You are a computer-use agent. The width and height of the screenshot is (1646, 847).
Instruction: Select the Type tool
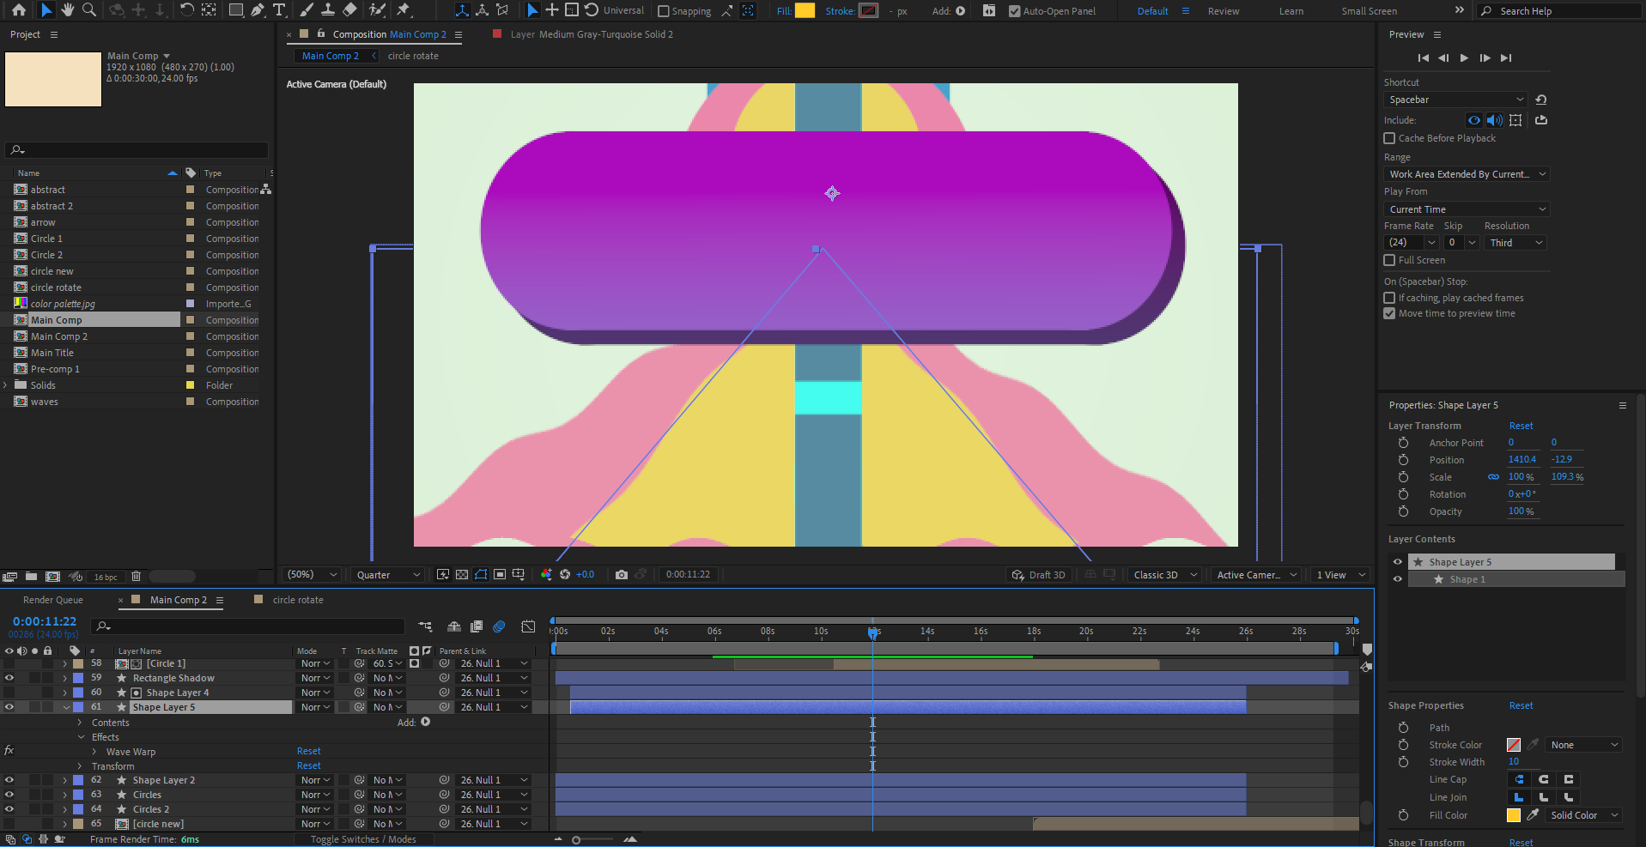pyautogui.click(x=279, y=10)
